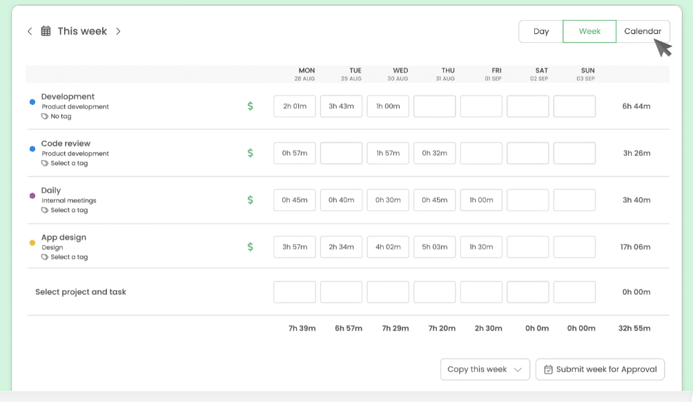Open Copy this week dropdown

(x=485, y=370)
